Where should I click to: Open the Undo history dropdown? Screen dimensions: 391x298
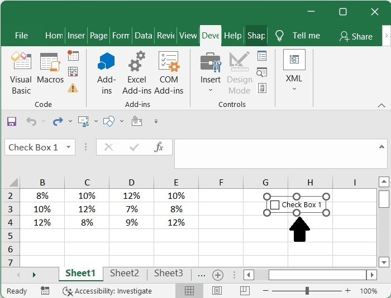(x=44, y=121)
